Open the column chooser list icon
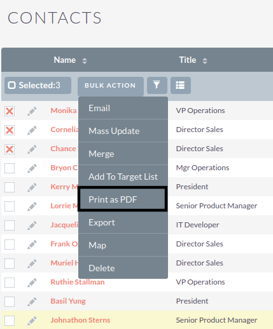Screen dimensions: 273x329 point(181,85)
